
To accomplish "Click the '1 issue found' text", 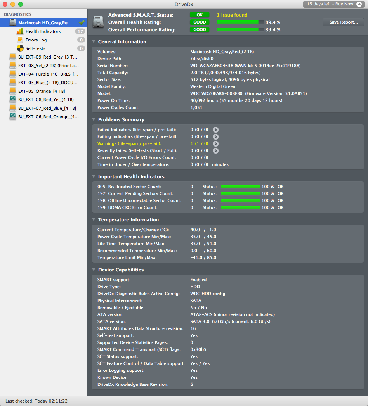I will (232, 15).
